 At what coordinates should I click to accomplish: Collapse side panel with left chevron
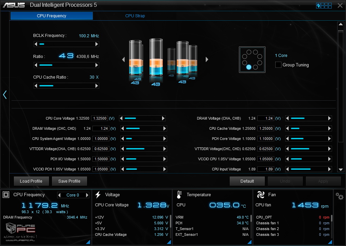[5, 95]
